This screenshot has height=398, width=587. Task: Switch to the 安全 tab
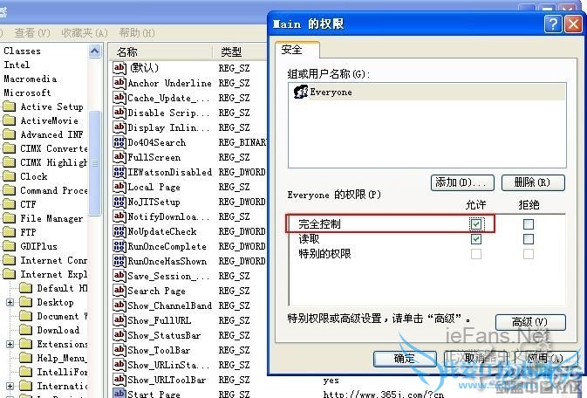click(x=297, y=50)
